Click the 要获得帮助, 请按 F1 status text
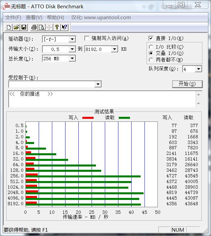211x236 pixels. click(26, 230)
